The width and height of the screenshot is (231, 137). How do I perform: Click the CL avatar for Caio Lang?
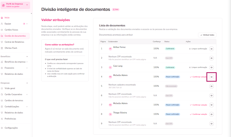110,67
